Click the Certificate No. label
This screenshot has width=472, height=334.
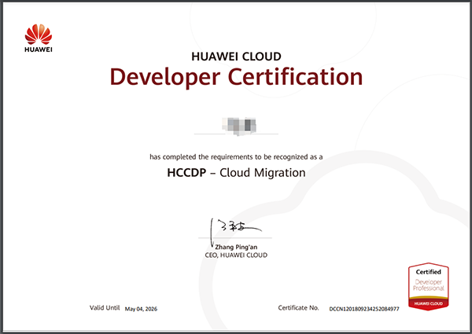coord(298,309)
